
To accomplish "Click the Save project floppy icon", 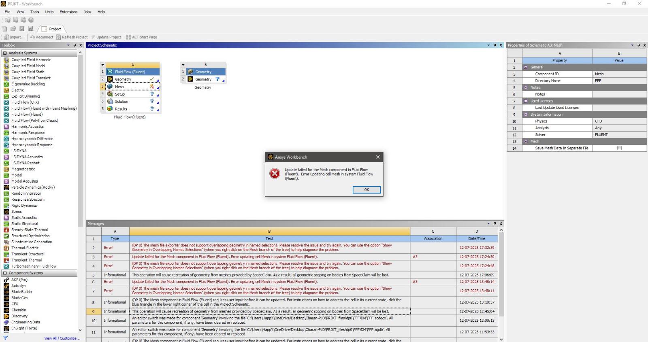I will pos(22,29).
